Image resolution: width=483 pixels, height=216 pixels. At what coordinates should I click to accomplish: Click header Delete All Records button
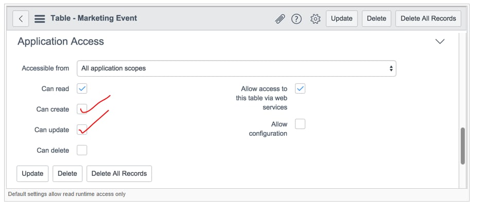tap(428, 19)
